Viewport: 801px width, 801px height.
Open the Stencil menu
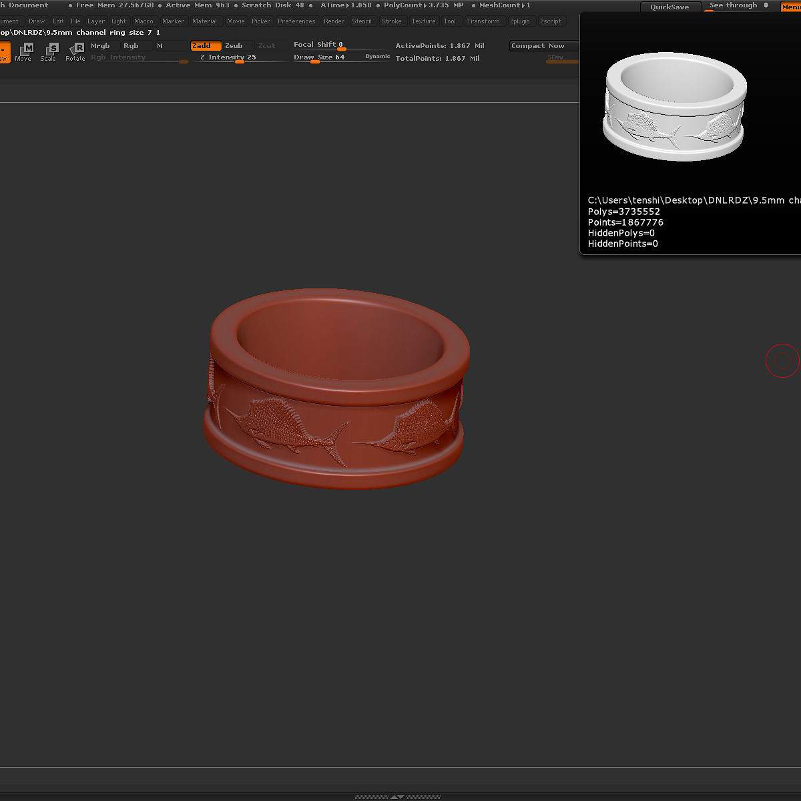point(362,21)
